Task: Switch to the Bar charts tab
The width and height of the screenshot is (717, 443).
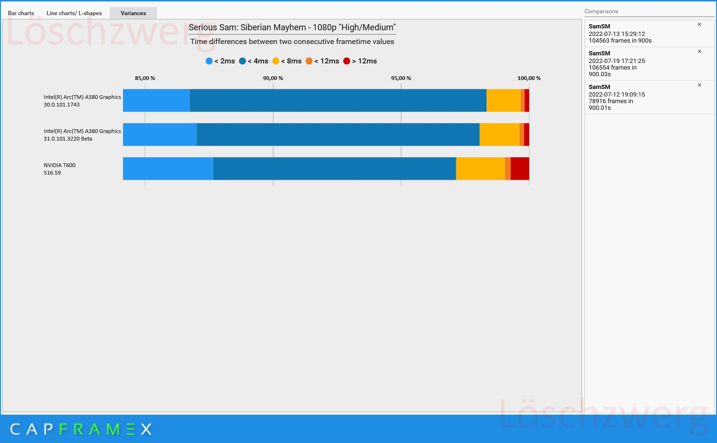Action: 21,13
